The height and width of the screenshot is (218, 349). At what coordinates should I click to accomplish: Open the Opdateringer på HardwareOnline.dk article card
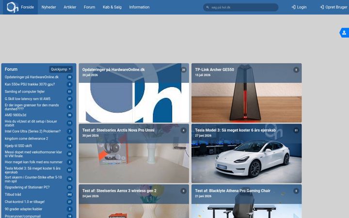tap(134, 93)
